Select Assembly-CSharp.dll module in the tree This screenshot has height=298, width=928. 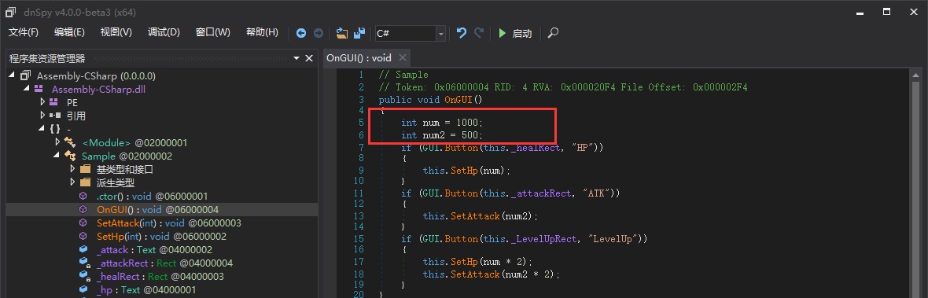tap(98, 90)
